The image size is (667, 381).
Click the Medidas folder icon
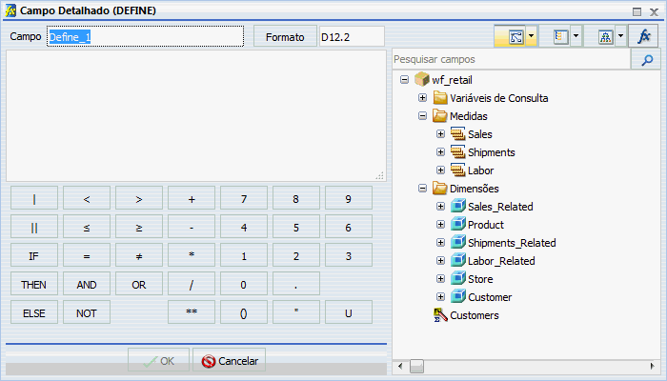point(440,115)
